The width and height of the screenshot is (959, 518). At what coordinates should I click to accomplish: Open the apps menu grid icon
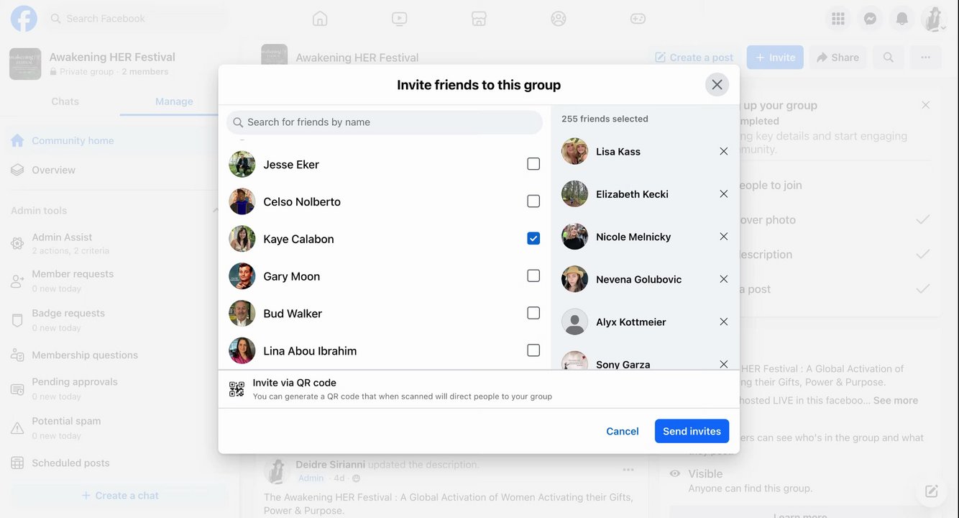[x=838, y=19]
